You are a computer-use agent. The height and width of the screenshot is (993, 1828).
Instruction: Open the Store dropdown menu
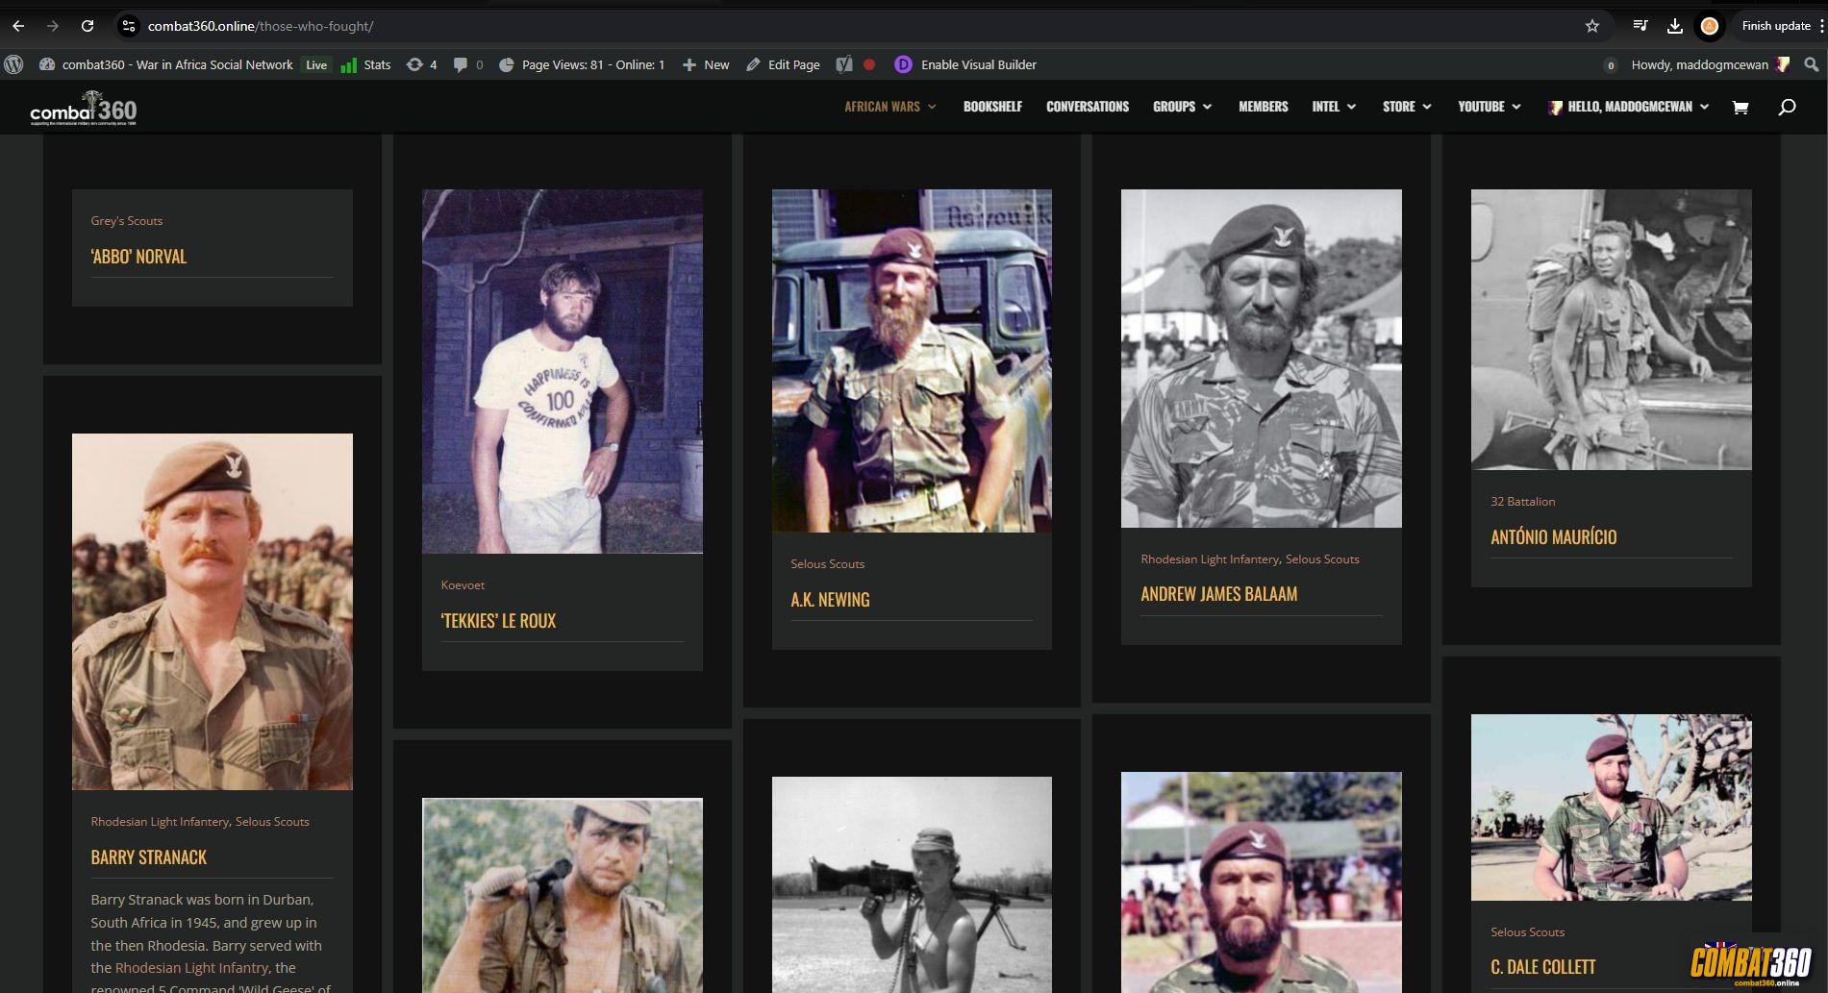click(1407, 107)
